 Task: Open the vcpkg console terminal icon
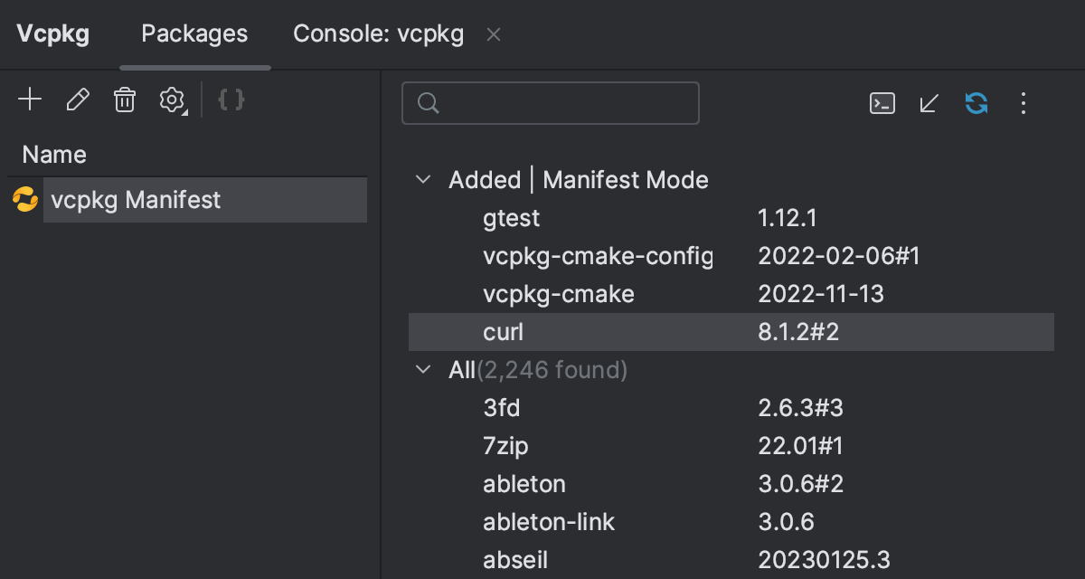(882, 103)
